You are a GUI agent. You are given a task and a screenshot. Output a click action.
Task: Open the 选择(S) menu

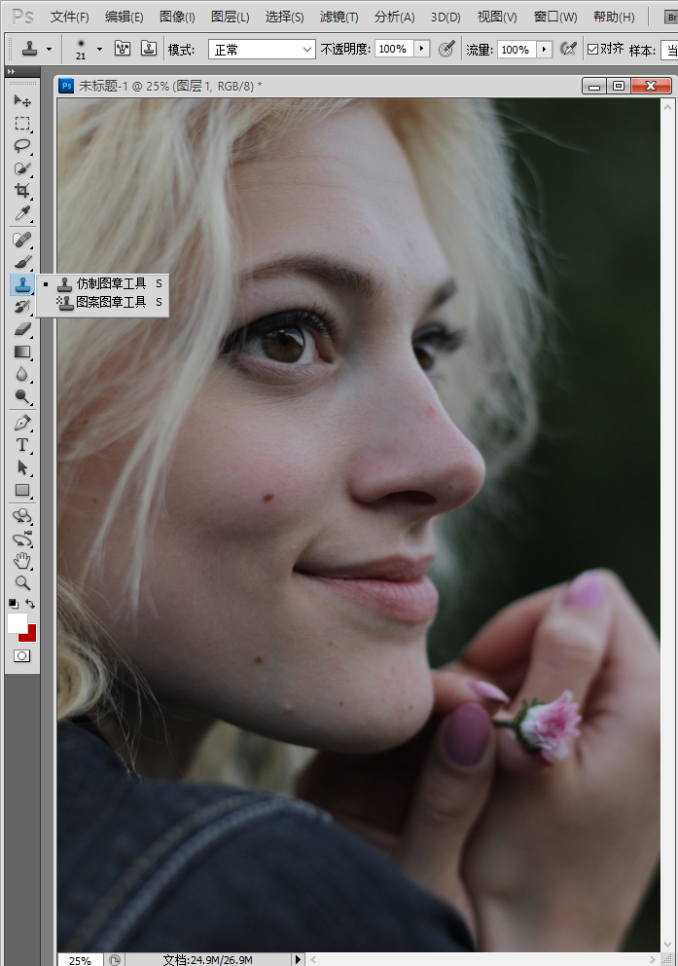click(x=284, y=17)
